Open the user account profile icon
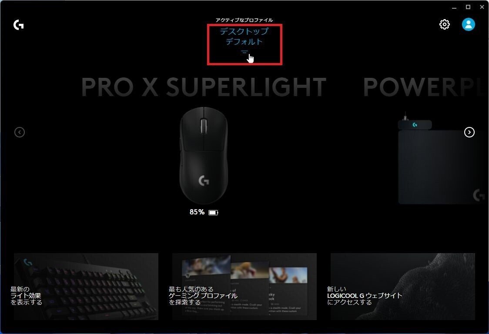Screen dimensions: 489x334 tap(469, 24)
